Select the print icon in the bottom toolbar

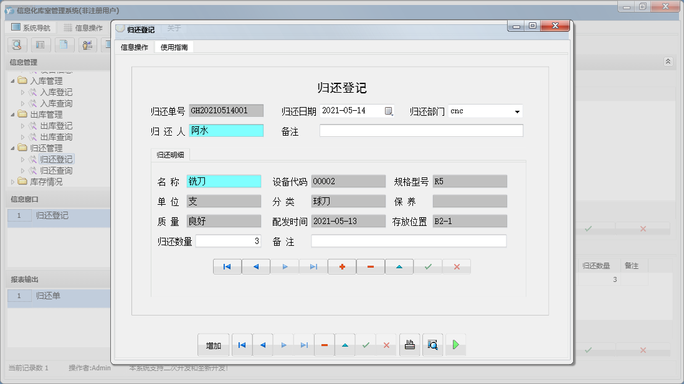(x=409, y=344)
